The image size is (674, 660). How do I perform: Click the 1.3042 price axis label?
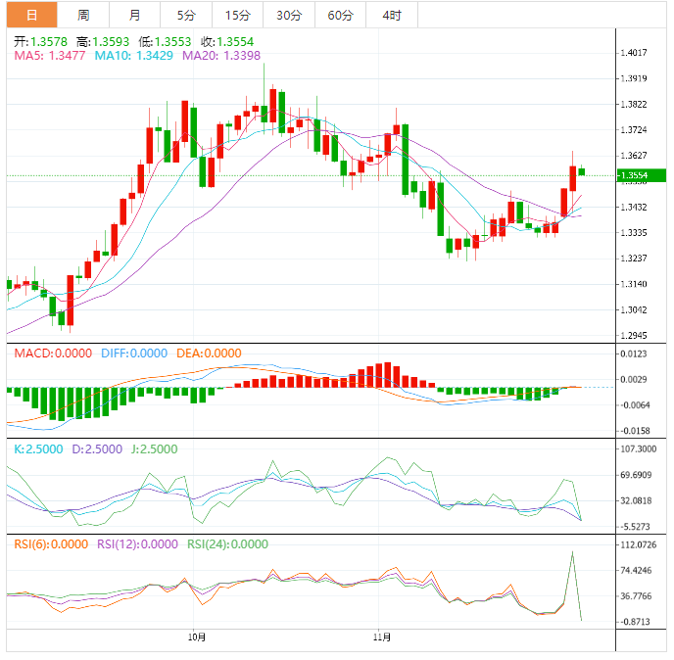[x=634, y=309]
